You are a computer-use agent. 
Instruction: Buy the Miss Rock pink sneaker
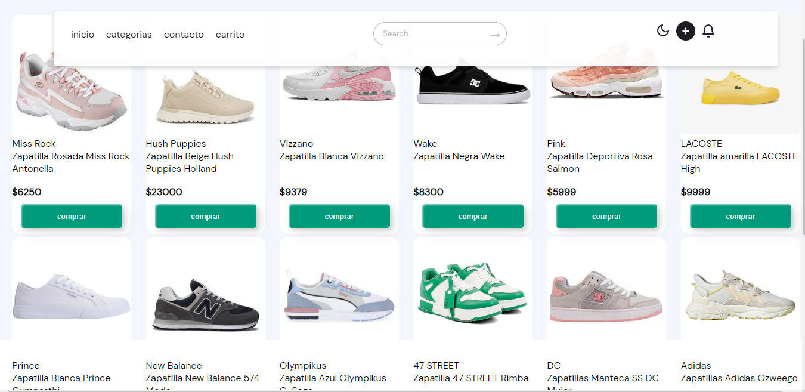coord(72,217)
